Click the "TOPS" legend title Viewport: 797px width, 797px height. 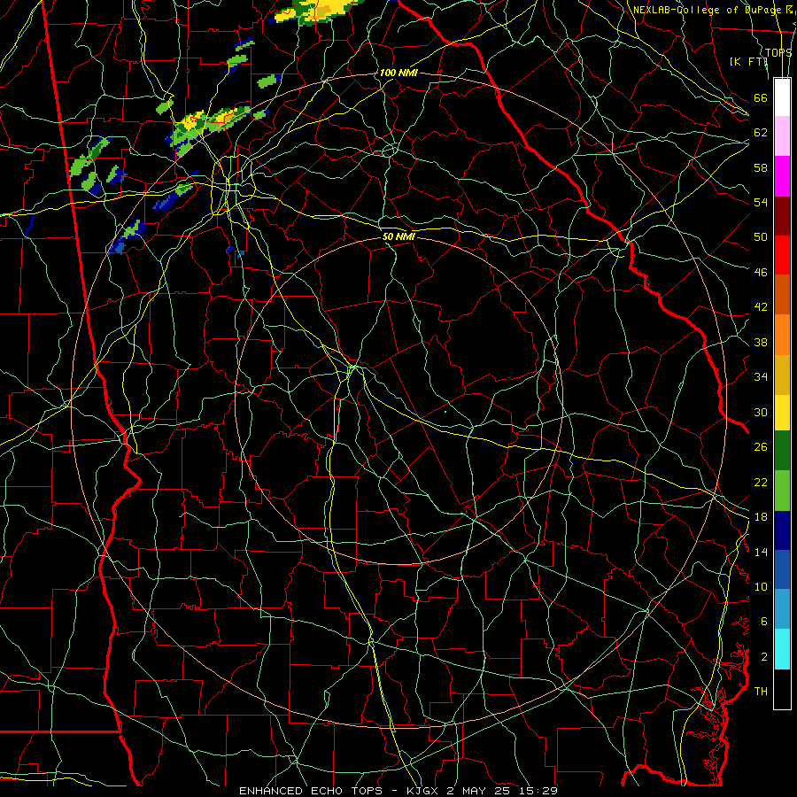pyautogui.click(x=778, y=53)
